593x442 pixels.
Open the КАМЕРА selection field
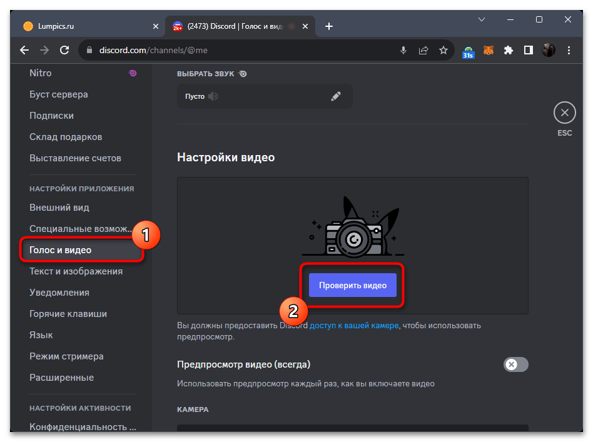352,431
